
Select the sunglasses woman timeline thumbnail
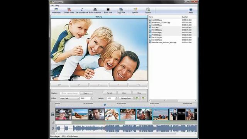(x=128, y=114)
